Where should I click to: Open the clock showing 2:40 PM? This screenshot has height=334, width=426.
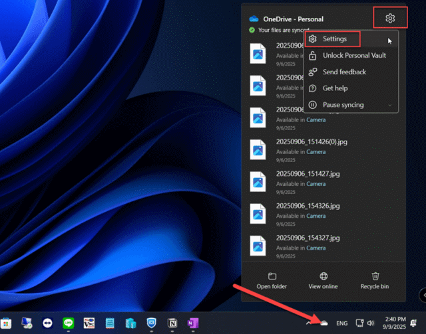[x=395, y=323]
